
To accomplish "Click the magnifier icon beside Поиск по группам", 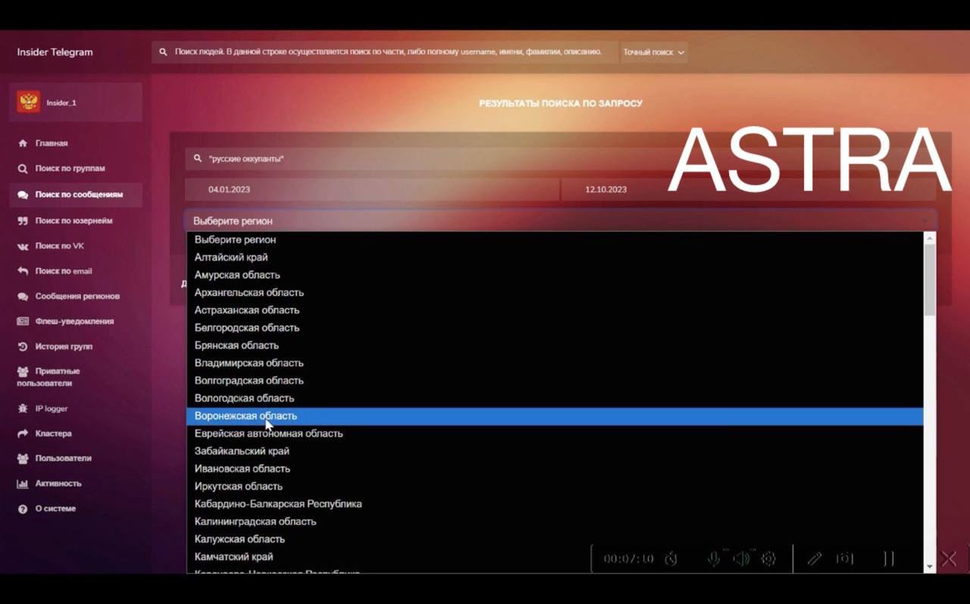I will click(x=23, y=168).
